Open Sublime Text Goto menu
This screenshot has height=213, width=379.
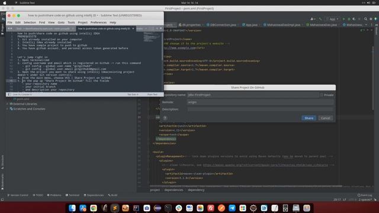[61, 22]
